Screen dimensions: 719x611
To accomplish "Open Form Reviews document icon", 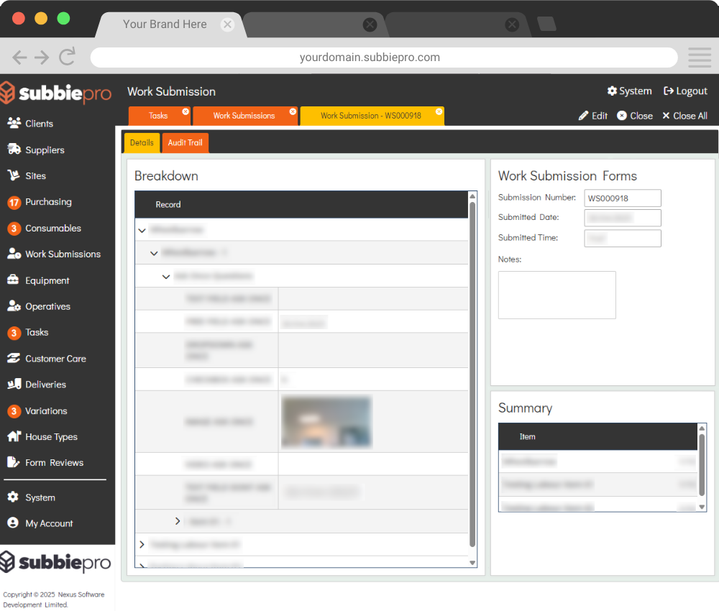I will pyautogui.click(x=14, y=463).
